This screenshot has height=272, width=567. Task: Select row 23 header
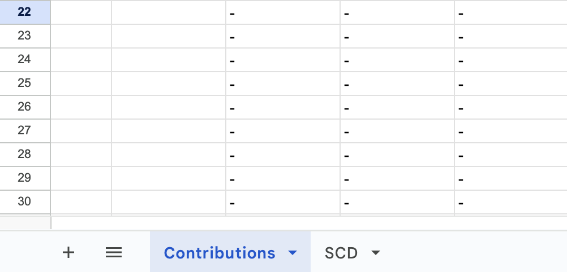tap(24, 36)
